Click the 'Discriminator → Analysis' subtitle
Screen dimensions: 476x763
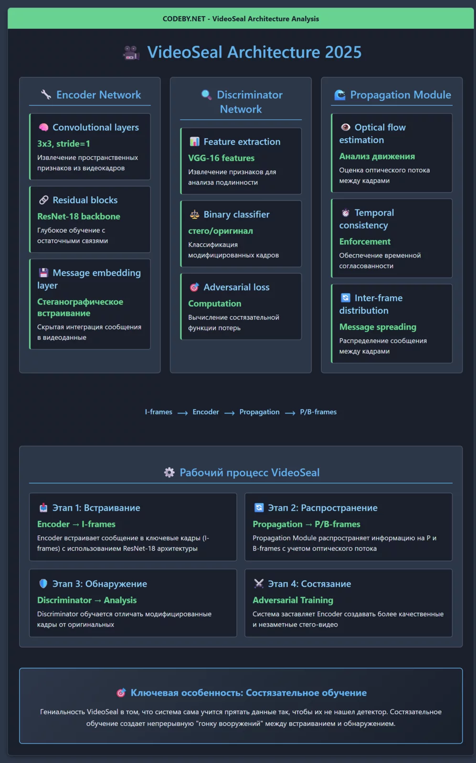(x=87, y=600)
